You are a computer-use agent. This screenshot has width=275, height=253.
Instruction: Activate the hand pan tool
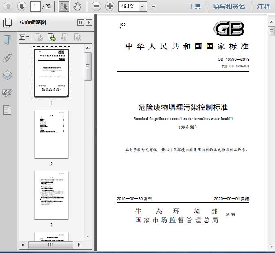pyautogui.click(x=77, y=7)
